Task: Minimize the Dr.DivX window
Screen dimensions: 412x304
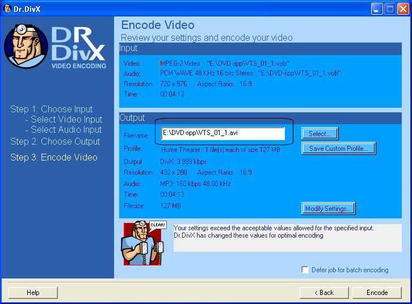Action: [x=376, y=9]
